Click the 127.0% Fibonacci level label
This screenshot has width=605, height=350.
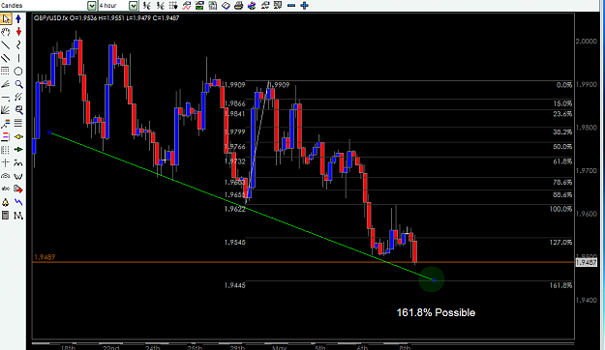560,242
